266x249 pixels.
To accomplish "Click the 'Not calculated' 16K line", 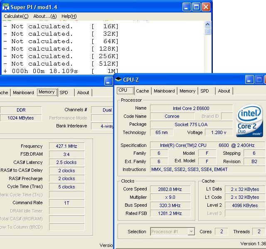I will pyautogui.click(x=61, y=26).
